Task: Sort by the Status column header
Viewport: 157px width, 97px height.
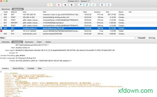Action: click(x=121, y=12)
